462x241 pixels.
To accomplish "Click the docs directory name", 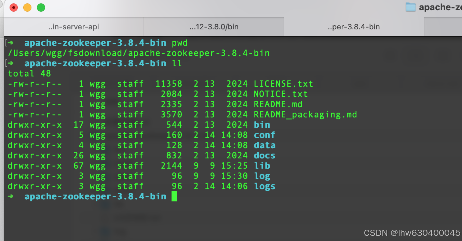I will point(264,156).
